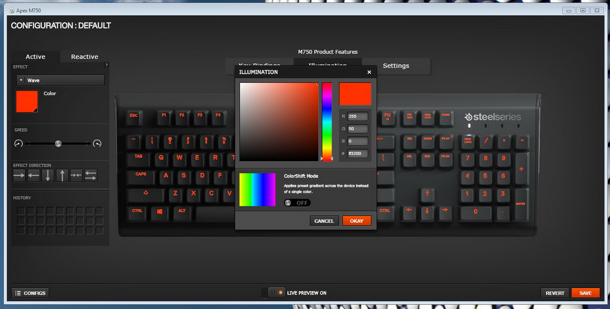Select the Num Lock key on the keyboard
The width and height of the screenshot is (610, 309).
[x=468, y=141]
